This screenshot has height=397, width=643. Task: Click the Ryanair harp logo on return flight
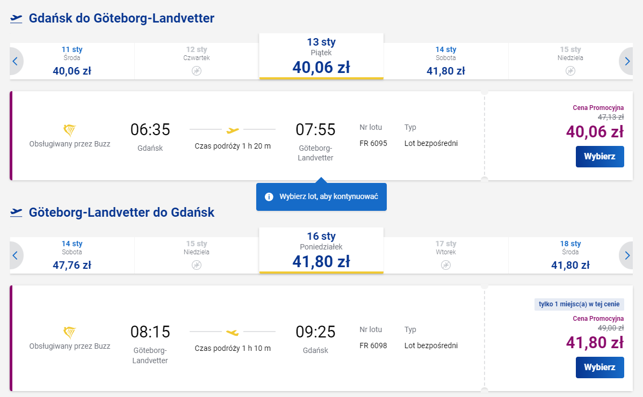(70, 332)
